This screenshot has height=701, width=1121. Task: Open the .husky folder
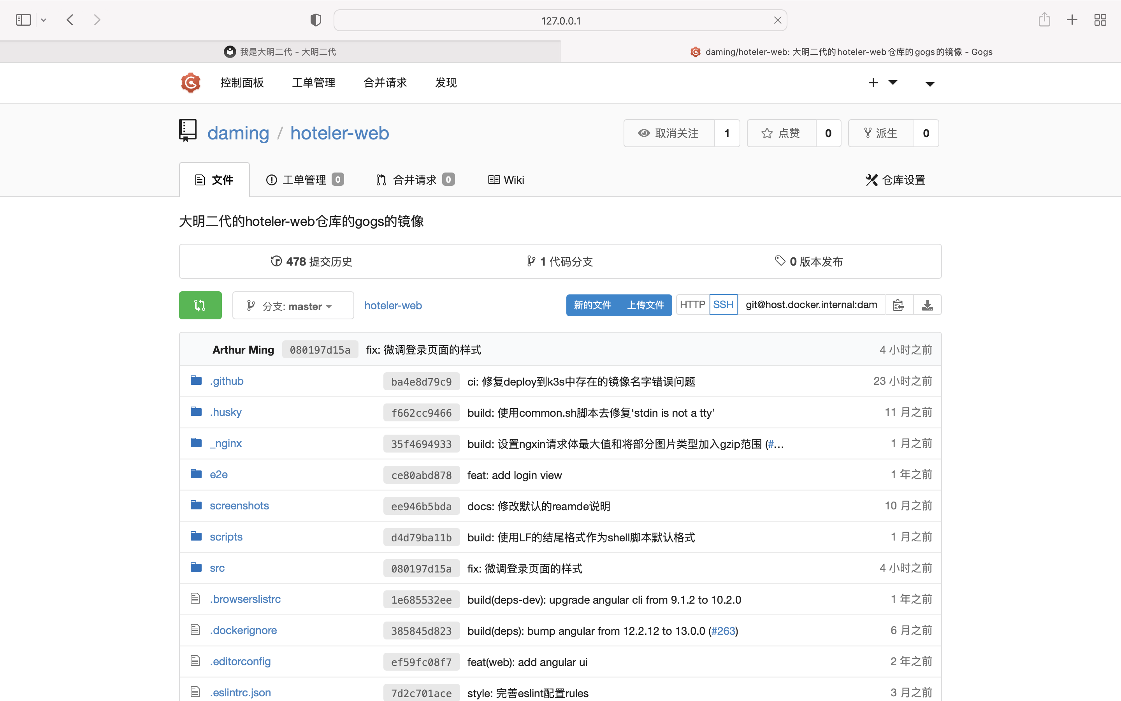pyautogui.click(x=226, y=412)
